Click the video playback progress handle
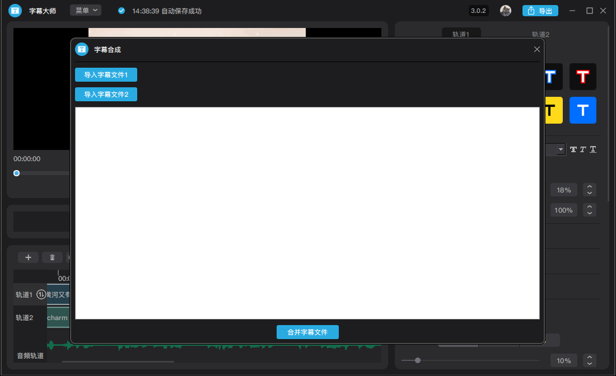 tap(16, 173)
